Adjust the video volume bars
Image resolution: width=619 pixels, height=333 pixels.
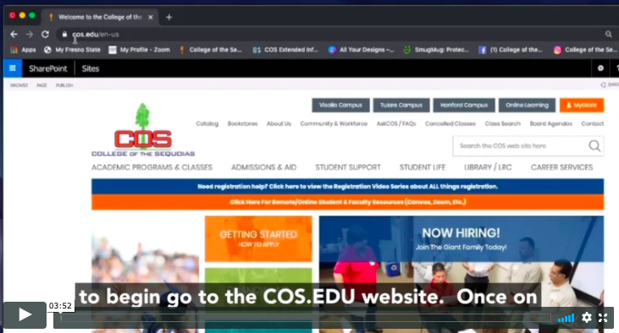coord(566,318)
